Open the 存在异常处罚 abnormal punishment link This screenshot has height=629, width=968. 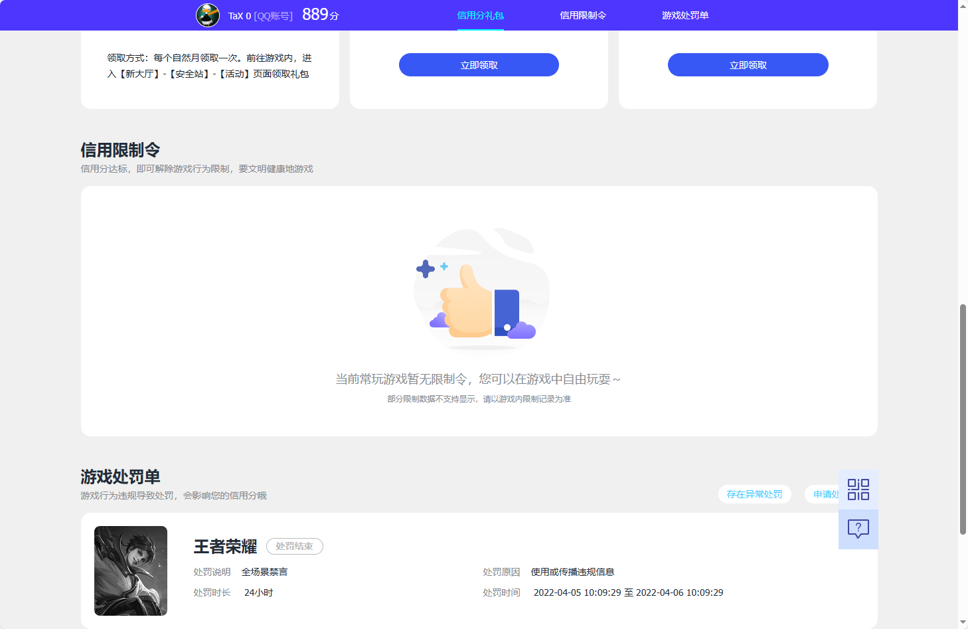[755, 494]
